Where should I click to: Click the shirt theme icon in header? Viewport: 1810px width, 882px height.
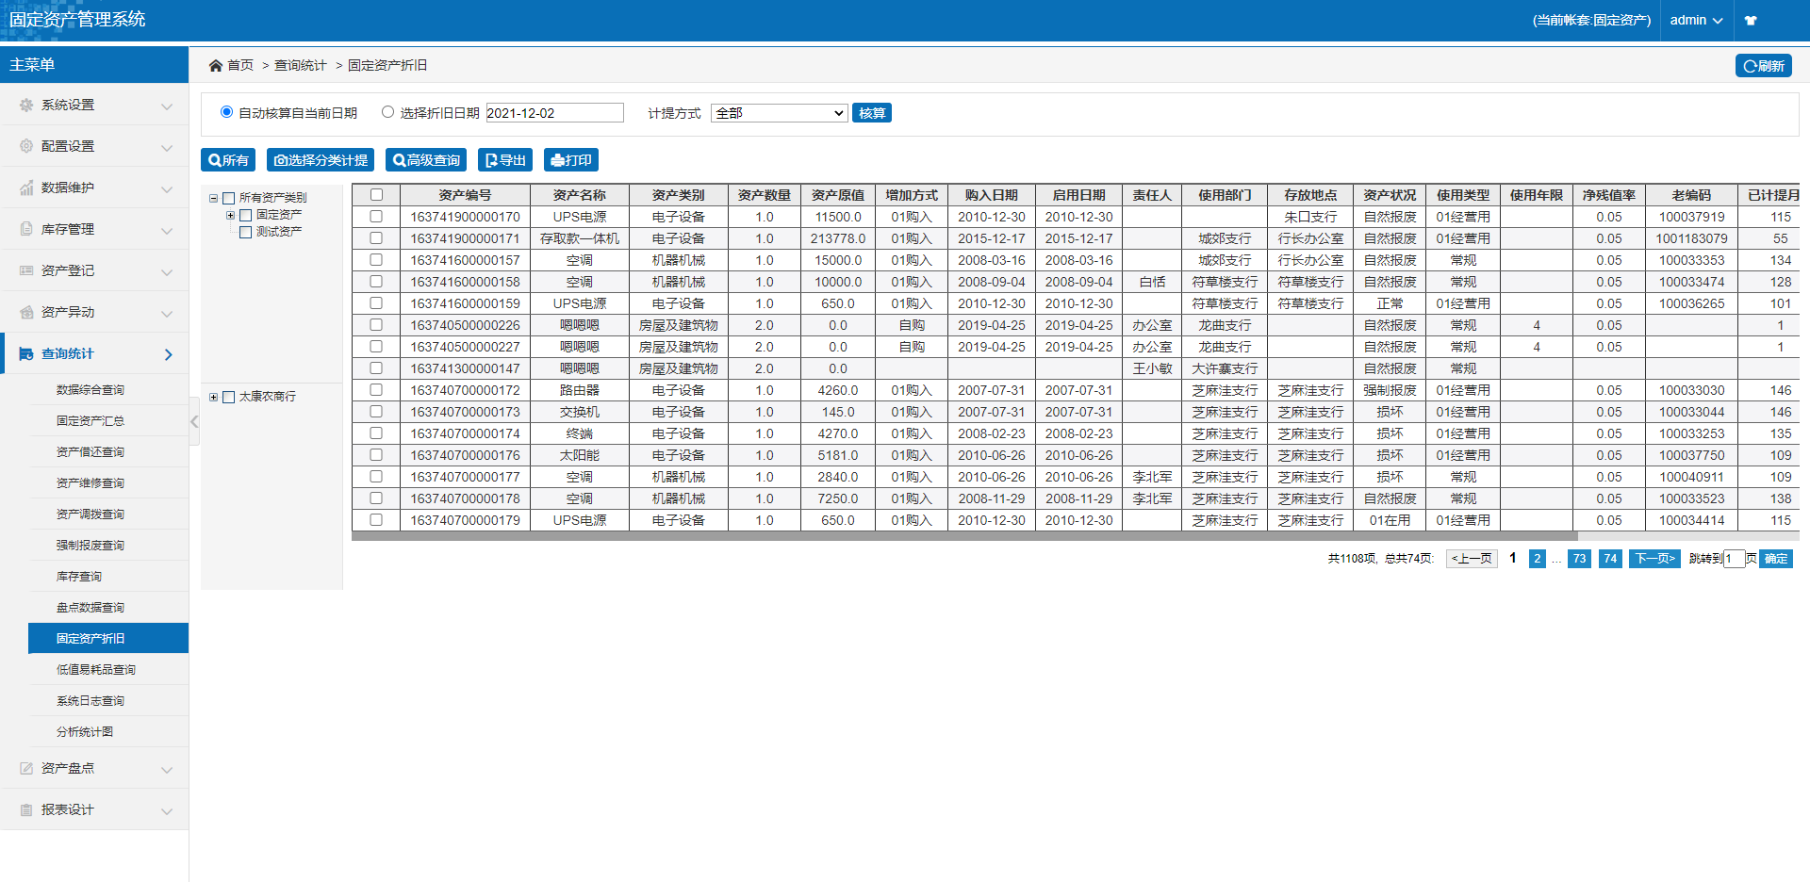[x=1751, y=21]
